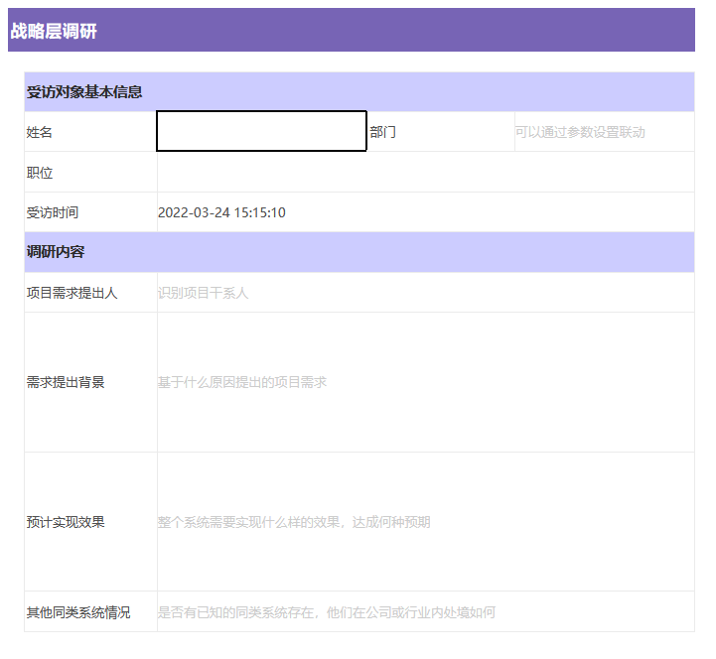Click the 受访时间 label
Viewport: 716px width, 659px height.
coord(52,212)
